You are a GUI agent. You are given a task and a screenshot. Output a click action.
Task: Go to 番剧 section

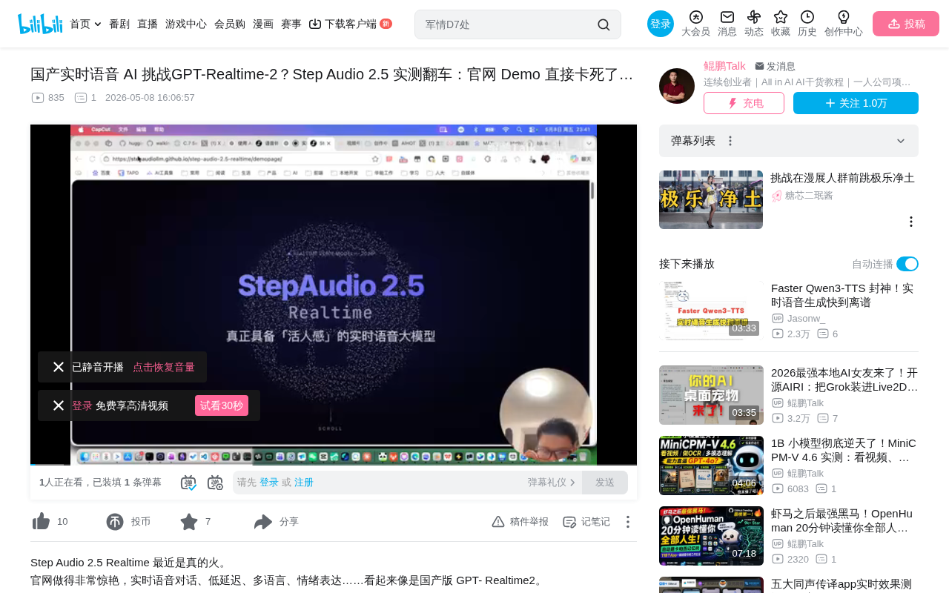coord(119,24)
